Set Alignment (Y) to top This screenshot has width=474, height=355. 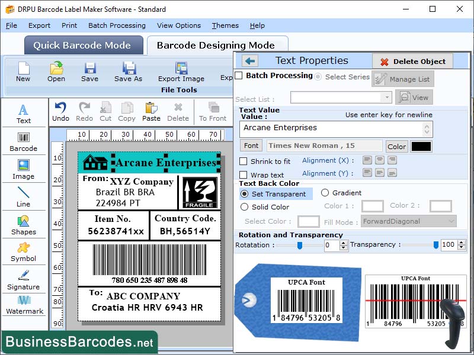tap(367, 173)
